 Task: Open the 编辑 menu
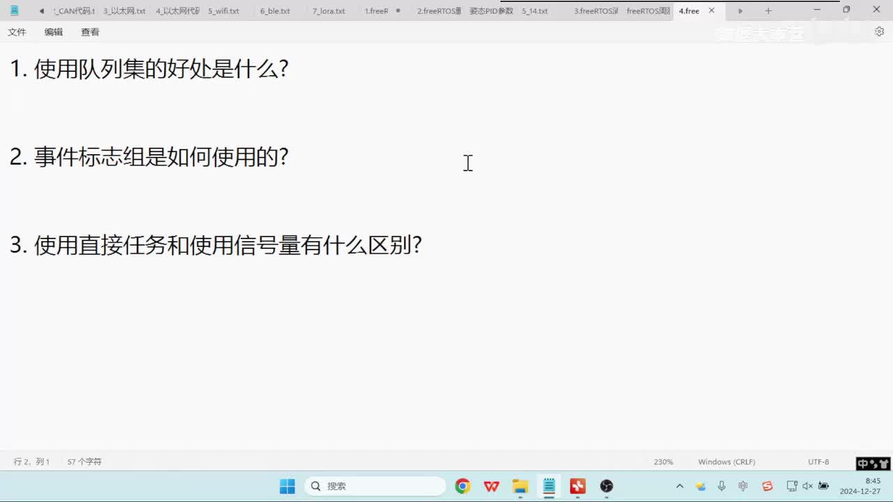54,32
